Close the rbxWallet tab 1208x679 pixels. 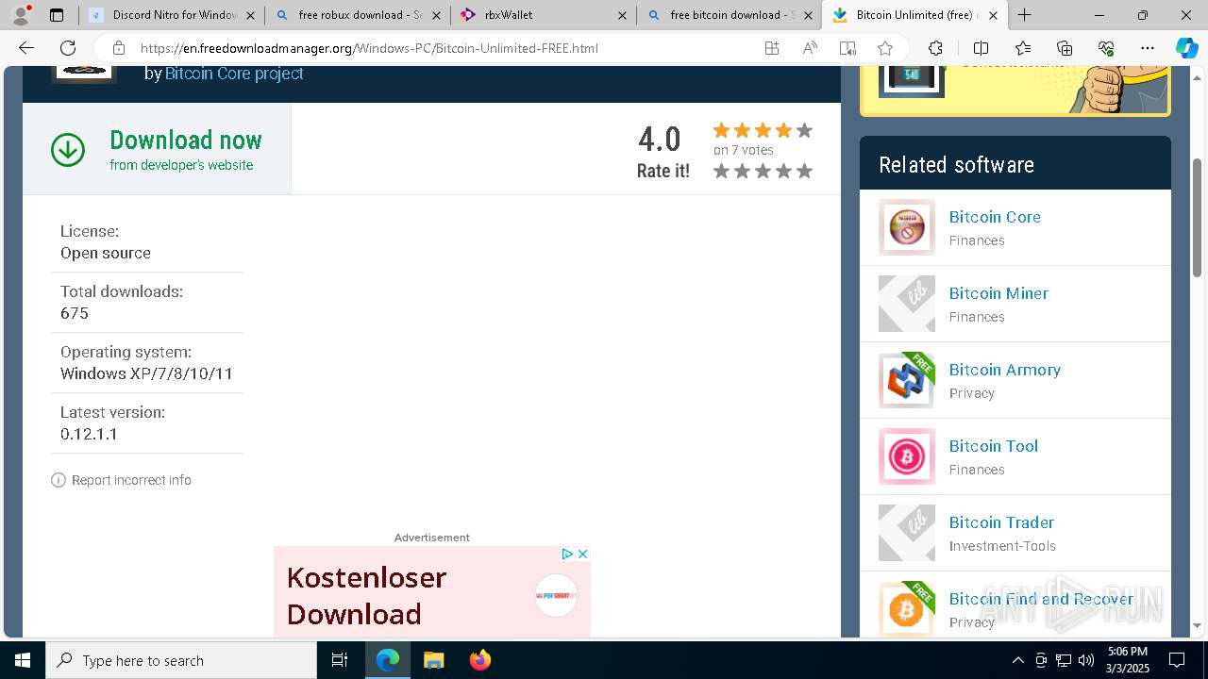[622, 15]
